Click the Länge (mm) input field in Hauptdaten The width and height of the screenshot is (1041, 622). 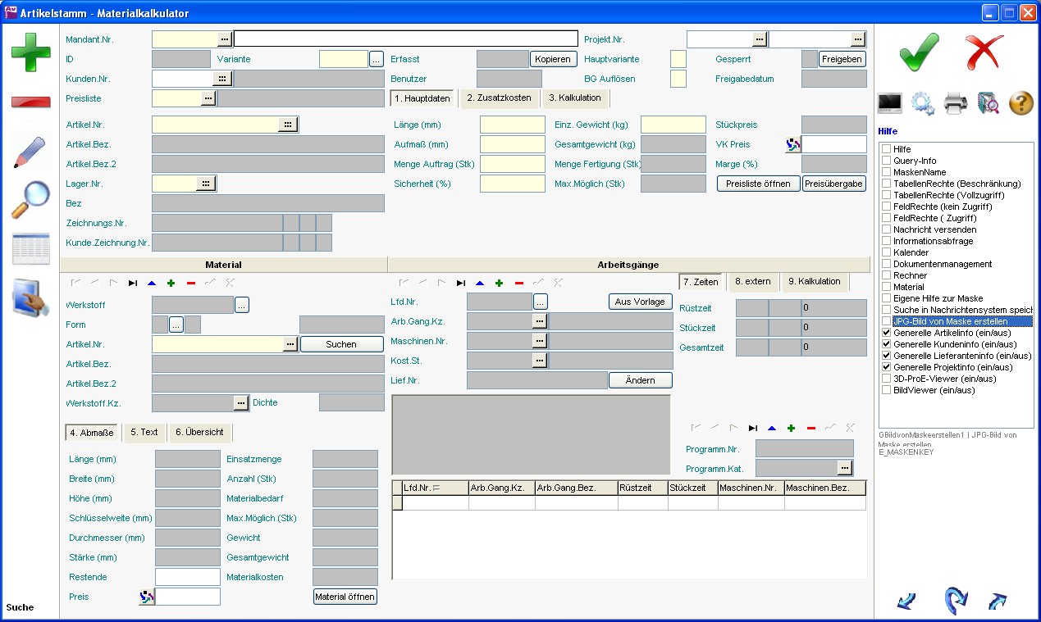pyautogui.click(x=512, y=125)
